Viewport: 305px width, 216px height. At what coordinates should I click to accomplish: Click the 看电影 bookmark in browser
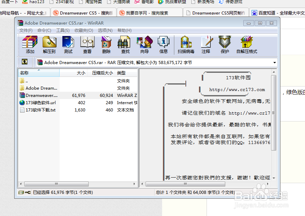(x=144, y=2)
